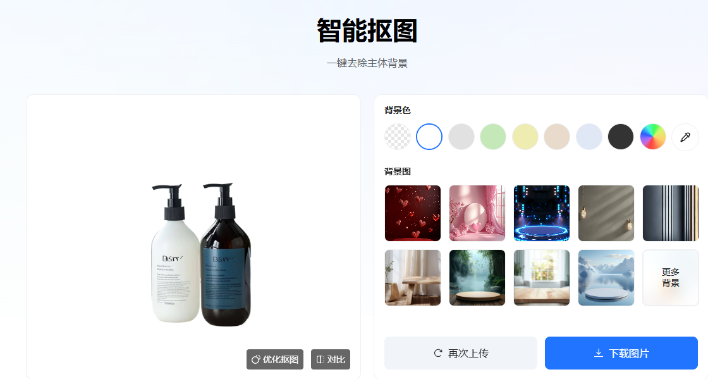This screenshot has width=708, height=379.
Task: Select the white background color circle
Action: click(x=429, y=137)
